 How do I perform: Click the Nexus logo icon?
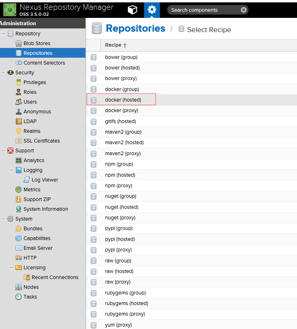click(x=10, y=10)
